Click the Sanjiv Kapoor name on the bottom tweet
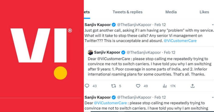This screenshot has height=112, width=214. (98, 97)
